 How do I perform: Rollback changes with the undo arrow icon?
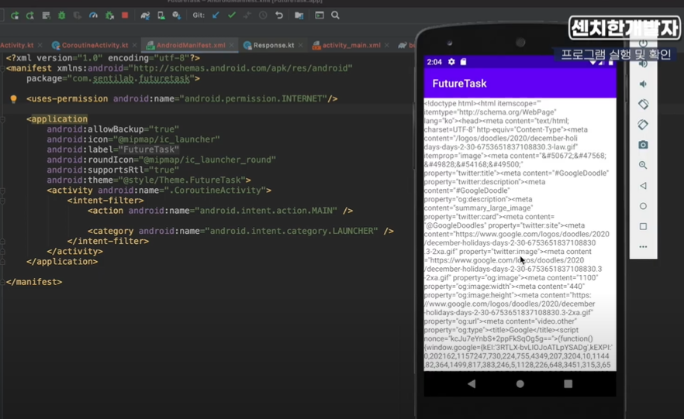(x=279, y=15)
